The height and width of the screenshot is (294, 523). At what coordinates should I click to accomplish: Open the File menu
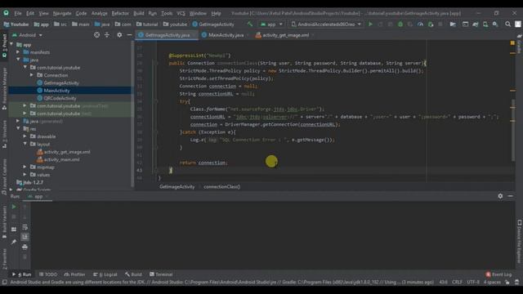point(18,13)
